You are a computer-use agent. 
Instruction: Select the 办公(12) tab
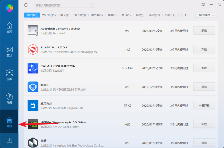(170, 15)
